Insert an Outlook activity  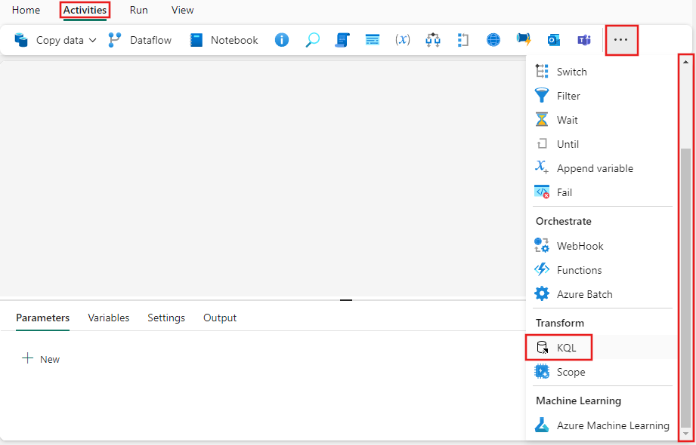click(554, 39)
